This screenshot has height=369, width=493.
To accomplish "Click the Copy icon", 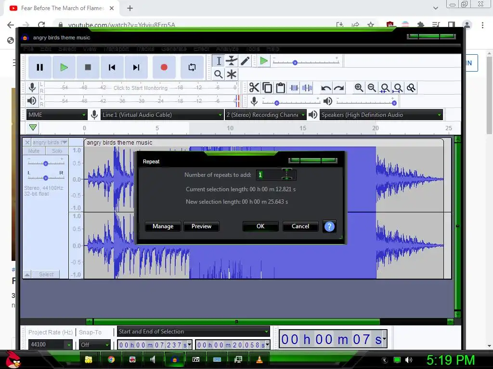I will (267, 87).
